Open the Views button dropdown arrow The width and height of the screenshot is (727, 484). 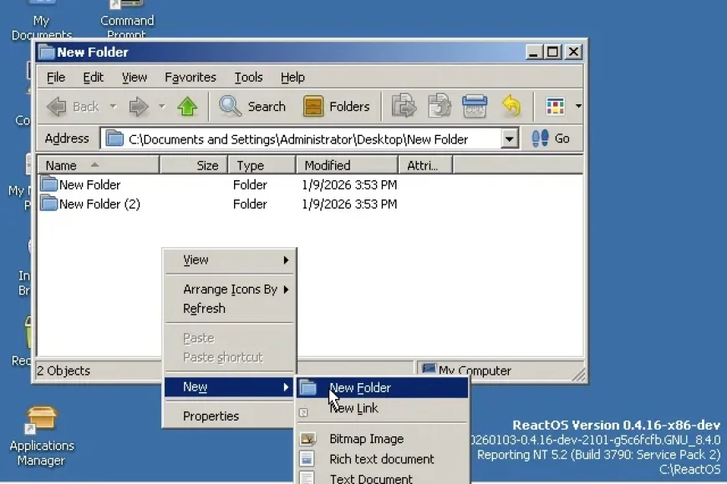(x=578, y=106)
